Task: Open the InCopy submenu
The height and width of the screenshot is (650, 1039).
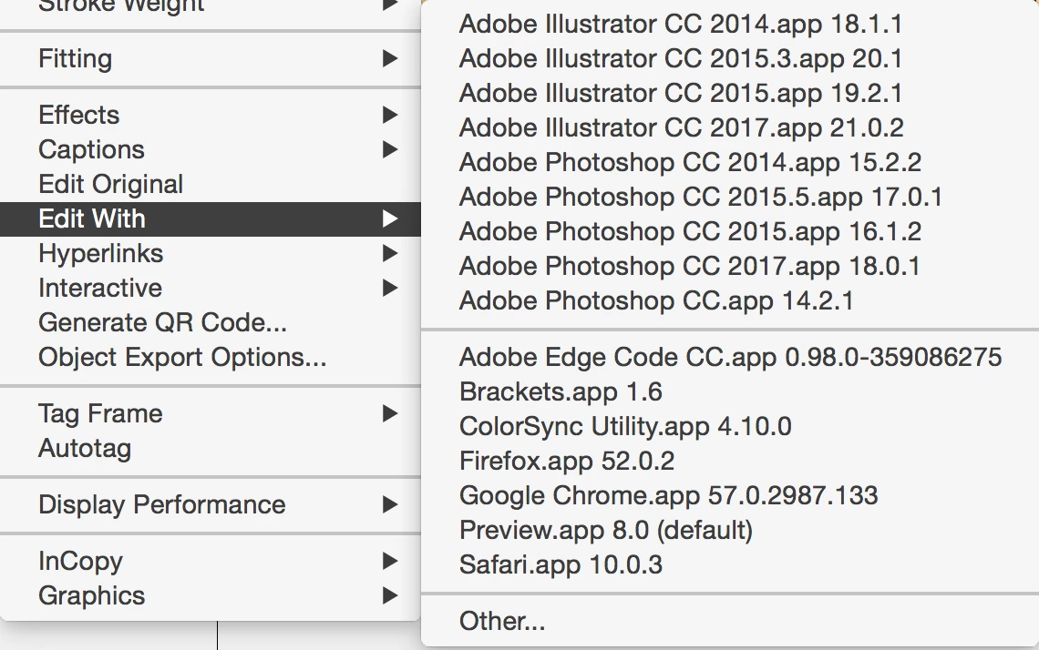Action: pos(80,561)
